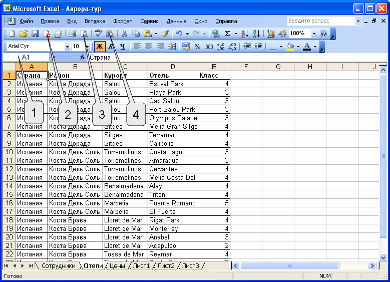Align text left

pos(137,46)
